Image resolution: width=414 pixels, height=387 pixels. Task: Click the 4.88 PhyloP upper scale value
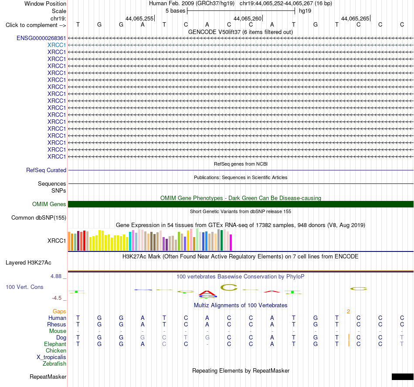coord(56,276)
